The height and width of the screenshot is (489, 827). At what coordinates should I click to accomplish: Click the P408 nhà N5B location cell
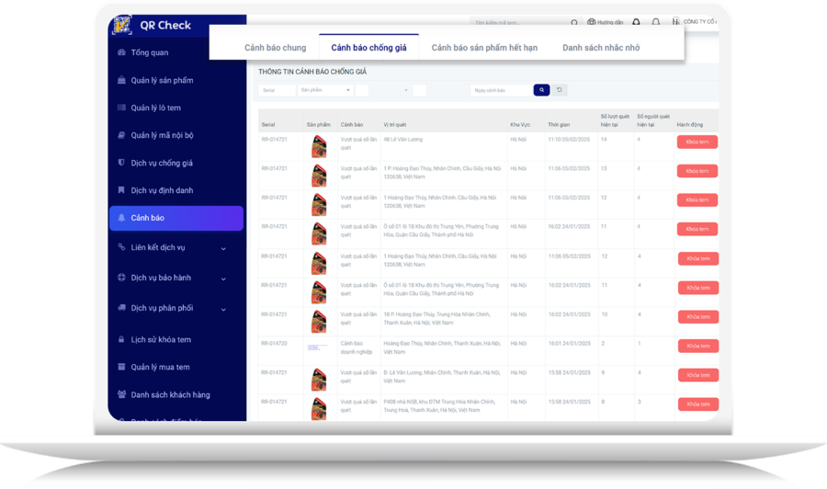[x=439, y=405]
